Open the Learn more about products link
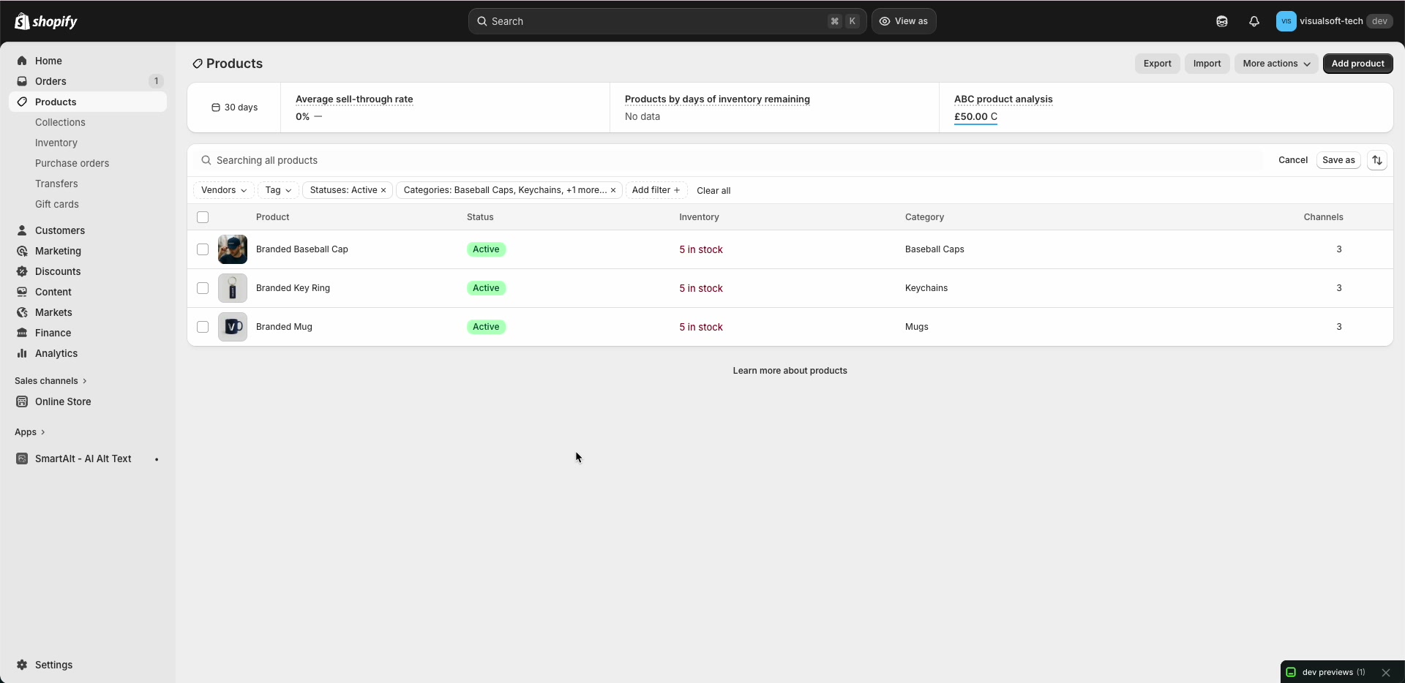Viewport: 1405px width, 683px height. coord(790,371)
